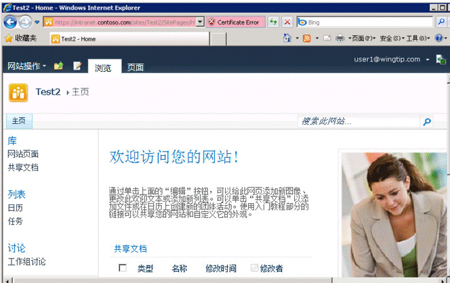
Task: Select the 主页 top navigation tab
Action: 19,121
